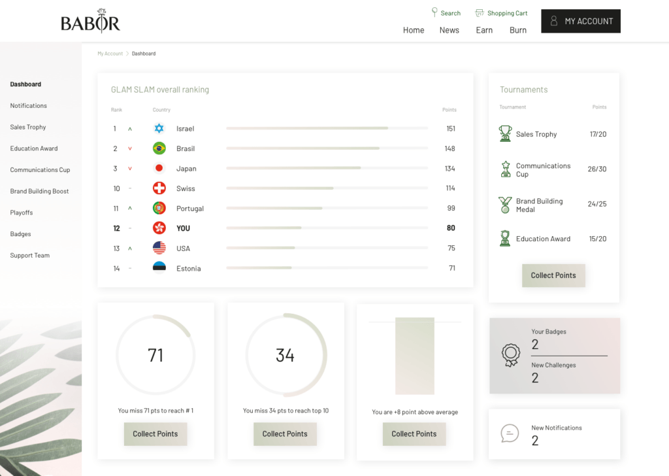The width and height of the screenshot is (669, 476).
Task: Click the New Notifications card
Action: (554, 434)
